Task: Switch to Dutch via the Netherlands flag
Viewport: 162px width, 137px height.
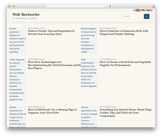Action: (151, 10)
